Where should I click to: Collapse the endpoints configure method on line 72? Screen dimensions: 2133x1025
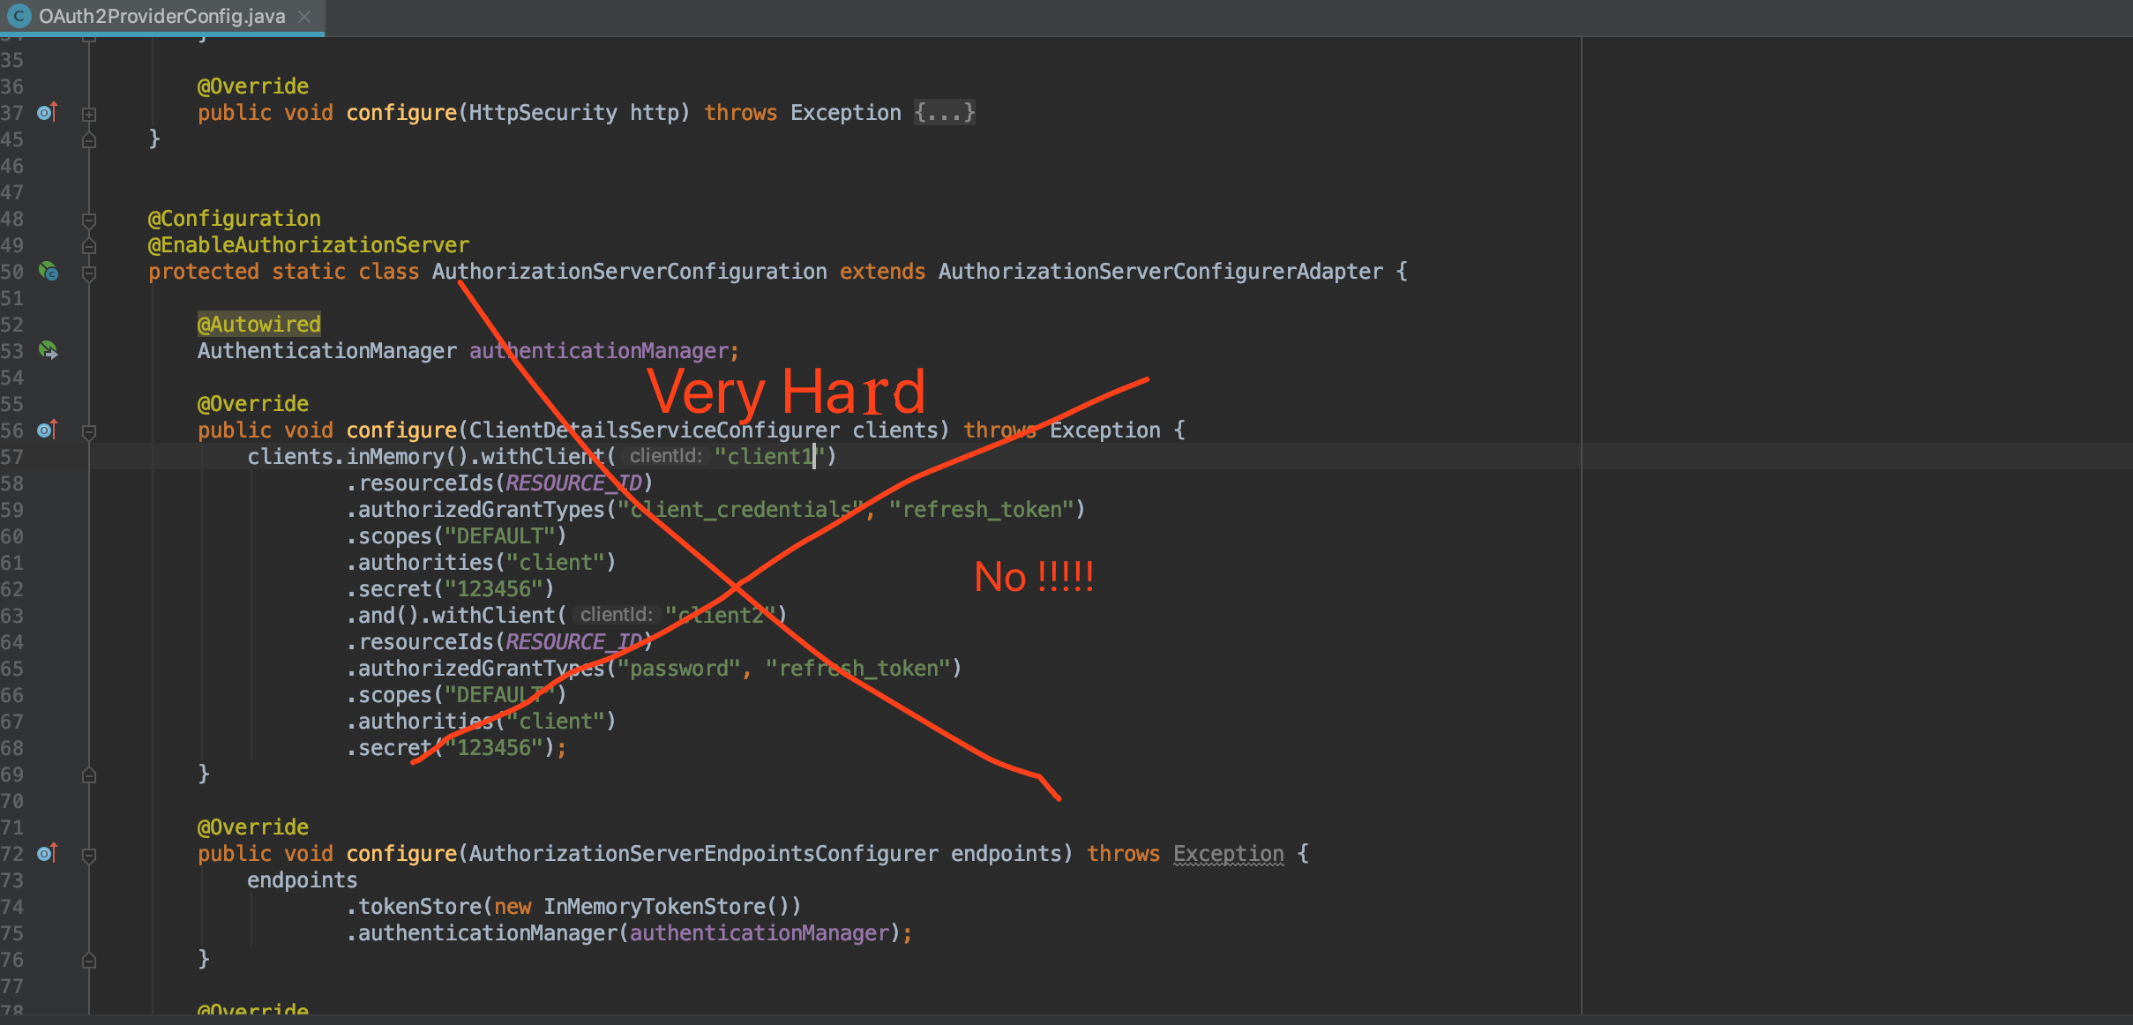pyautogui.click(x=89, y=855)
